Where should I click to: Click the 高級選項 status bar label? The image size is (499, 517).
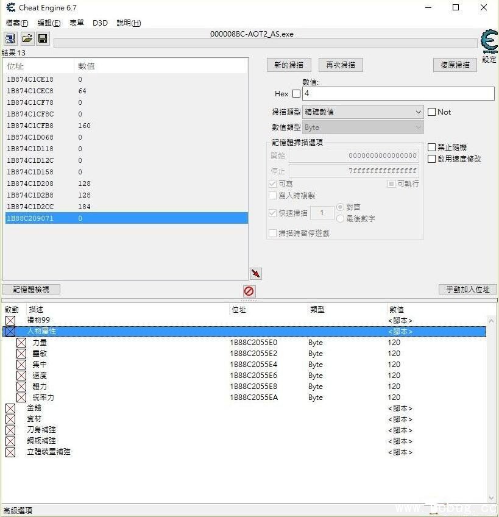pos(18,510)
